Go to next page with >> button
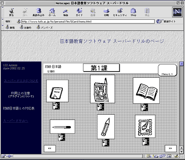185x160 pixels. pos(171,148)
